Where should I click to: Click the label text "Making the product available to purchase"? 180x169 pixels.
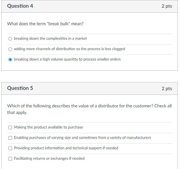click(48, 127)
